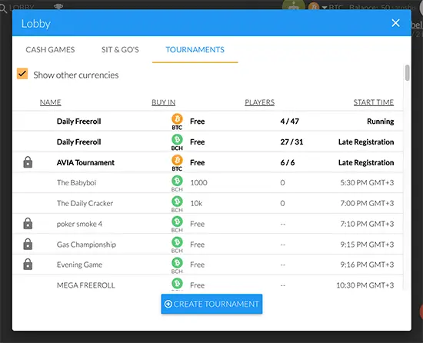This screenshot has height=343, width=423.
Task: Open the BTC currency dropdown arrow in top bar
Action: tap(325, 7)
